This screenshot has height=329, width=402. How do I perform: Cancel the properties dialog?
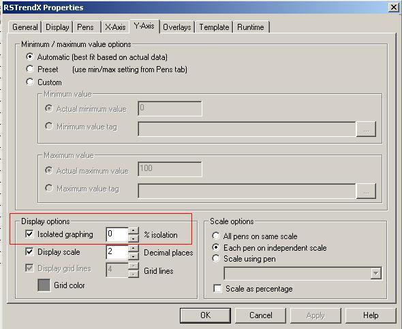(260, 315)
